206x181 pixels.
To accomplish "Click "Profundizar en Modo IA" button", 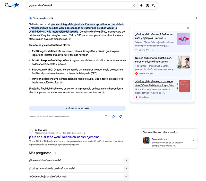I will coord(77,109).
